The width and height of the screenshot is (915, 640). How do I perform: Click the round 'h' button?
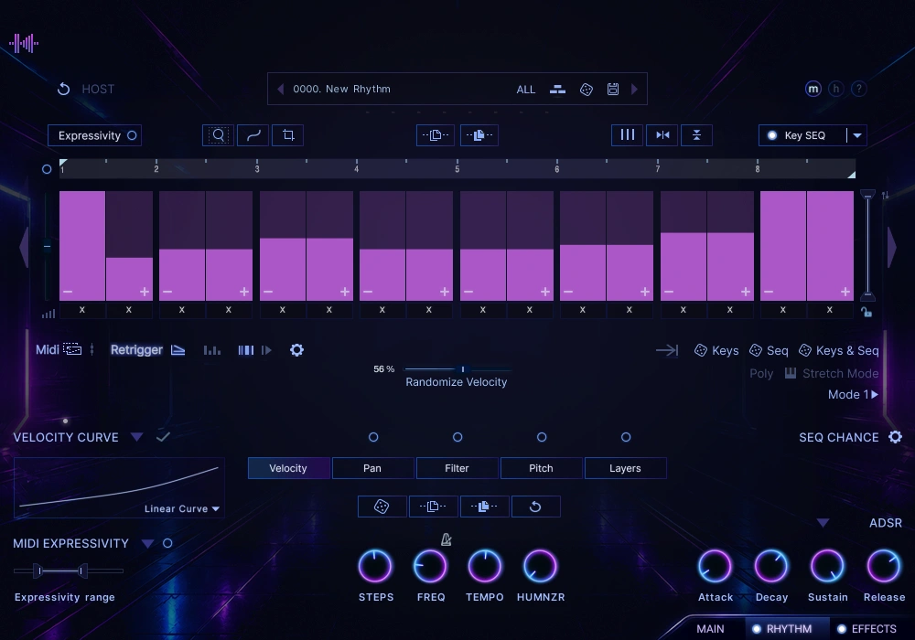(x=835, y=89)
